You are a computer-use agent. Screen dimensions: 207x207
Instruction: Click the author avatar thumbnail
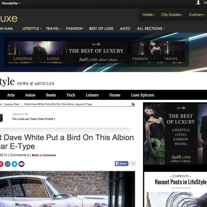(2, 118)
